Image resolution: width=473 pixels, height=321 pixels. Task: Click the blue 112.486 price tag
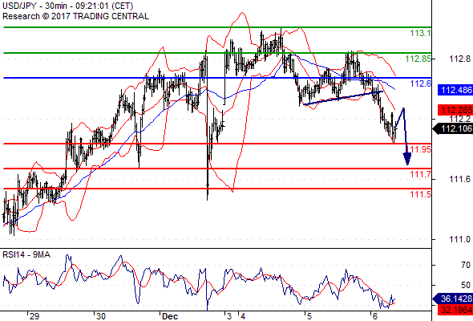tap(455, 90)
